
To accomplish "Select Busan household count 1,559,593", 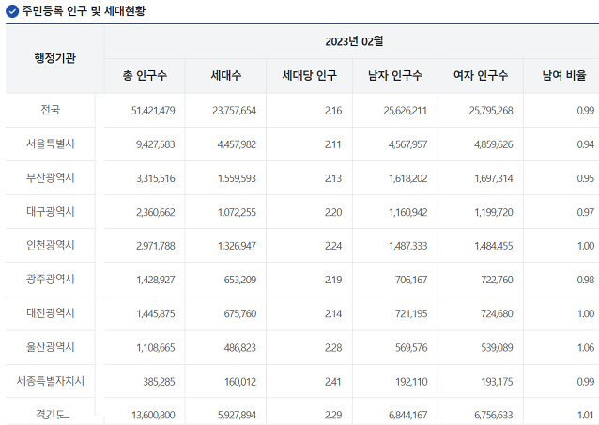I will tap(237, 178).
